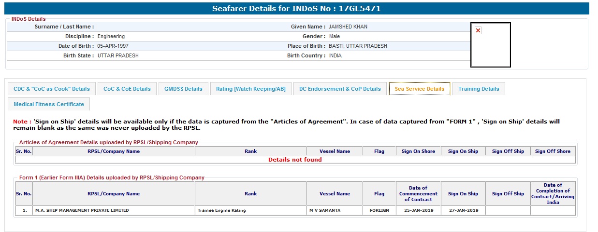Screen dimensions: 598x232
Task: Switch to the CoC & CoE Details tab
Action: pos(127,89)
